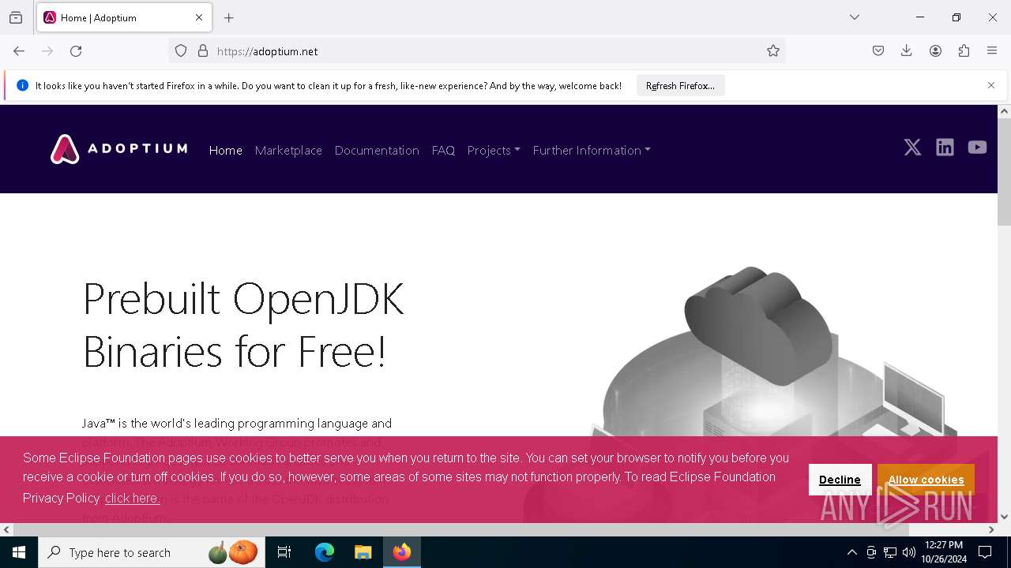The height and width of the screenshot is (568, 1011).
Task: Open Firefox View button
Action: tap(16, 17)
